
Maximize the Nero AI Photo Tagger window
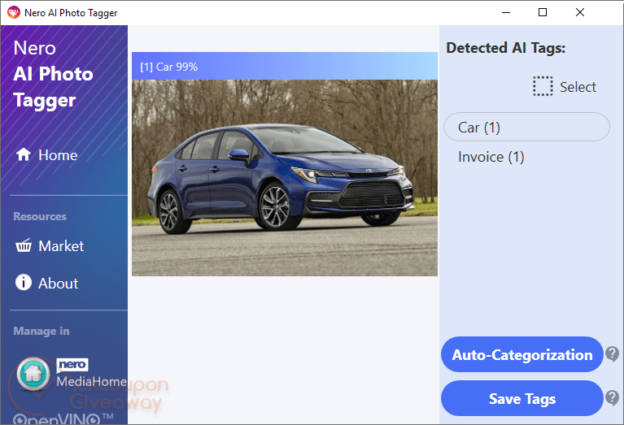(543, 13)
